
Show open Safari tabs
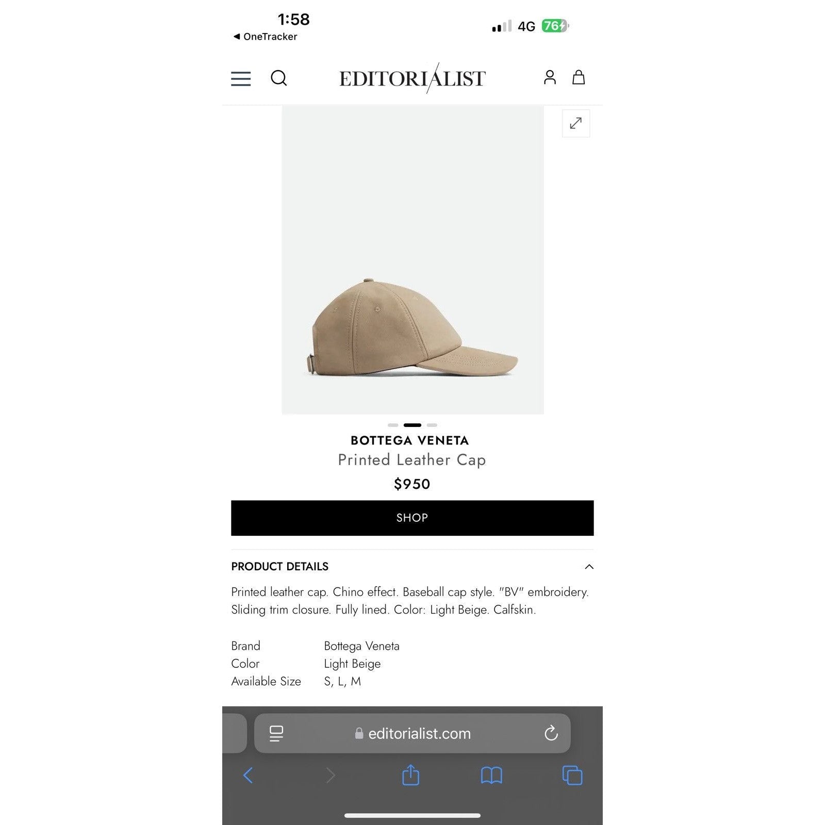click(572, 775)
